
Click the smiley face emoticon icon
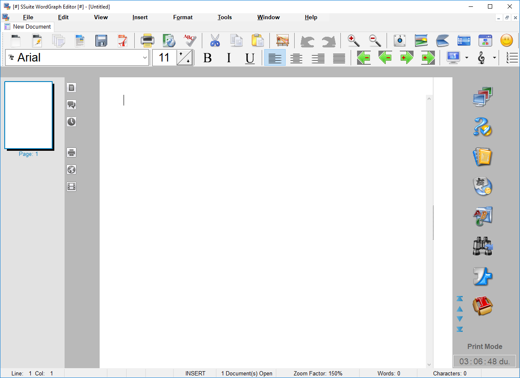click(x=506, y=41)
